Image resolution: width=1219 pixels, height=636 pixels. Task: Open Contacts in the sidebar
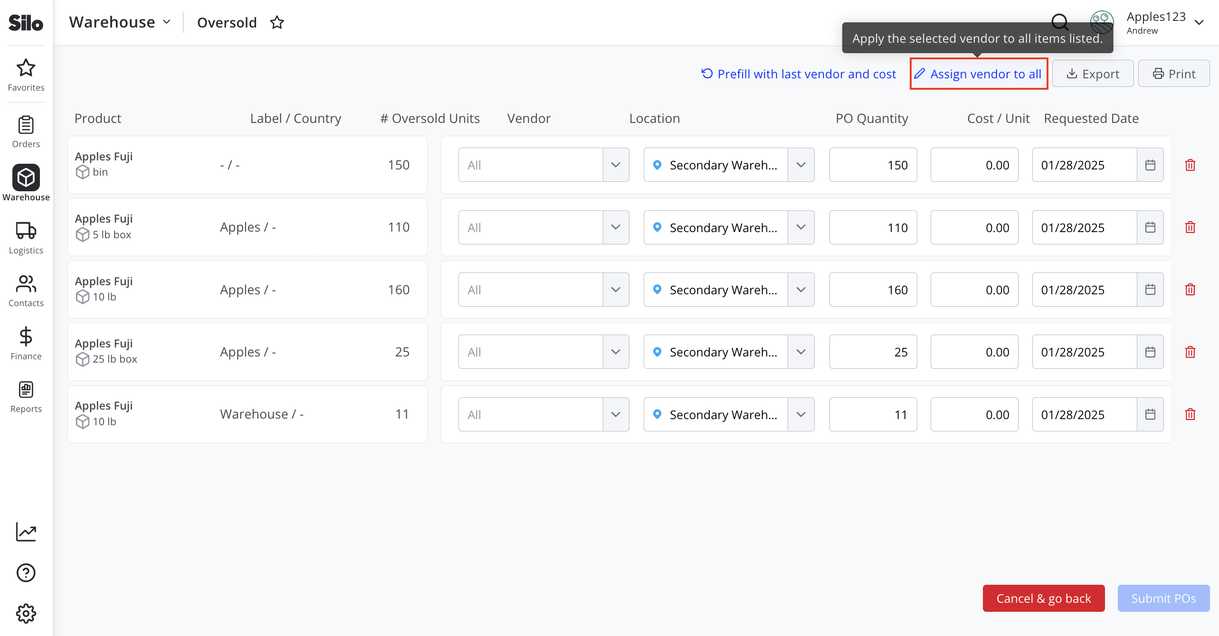(26, 291)
